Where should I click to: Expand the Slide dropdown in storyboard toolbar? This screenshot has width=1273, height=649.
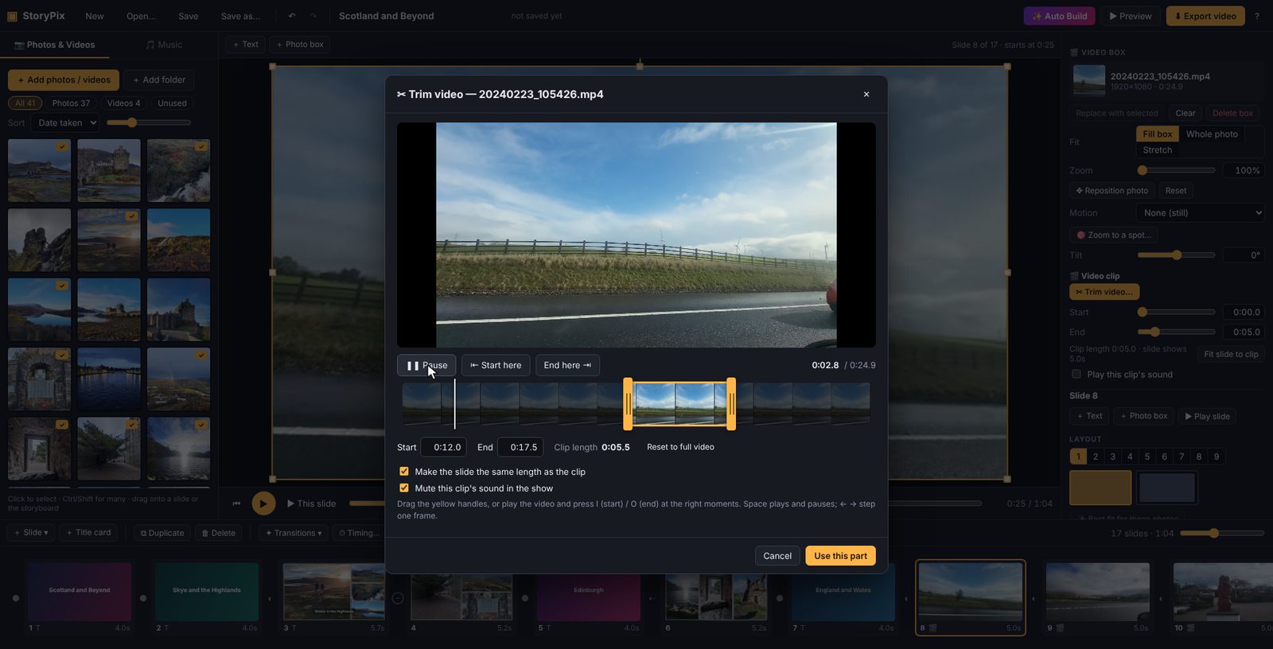click(31, 533)
